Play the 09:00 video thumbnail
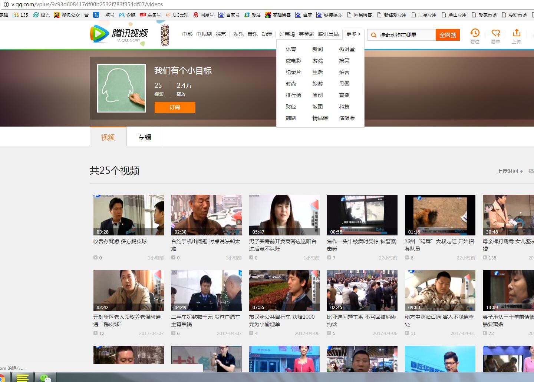This screenshot has width=534, height=382. tap(440, 291)
